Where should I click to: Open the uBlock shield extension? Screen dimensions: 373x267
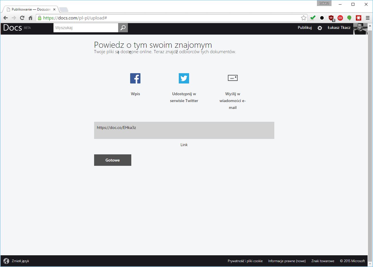(x=331, y=18)
